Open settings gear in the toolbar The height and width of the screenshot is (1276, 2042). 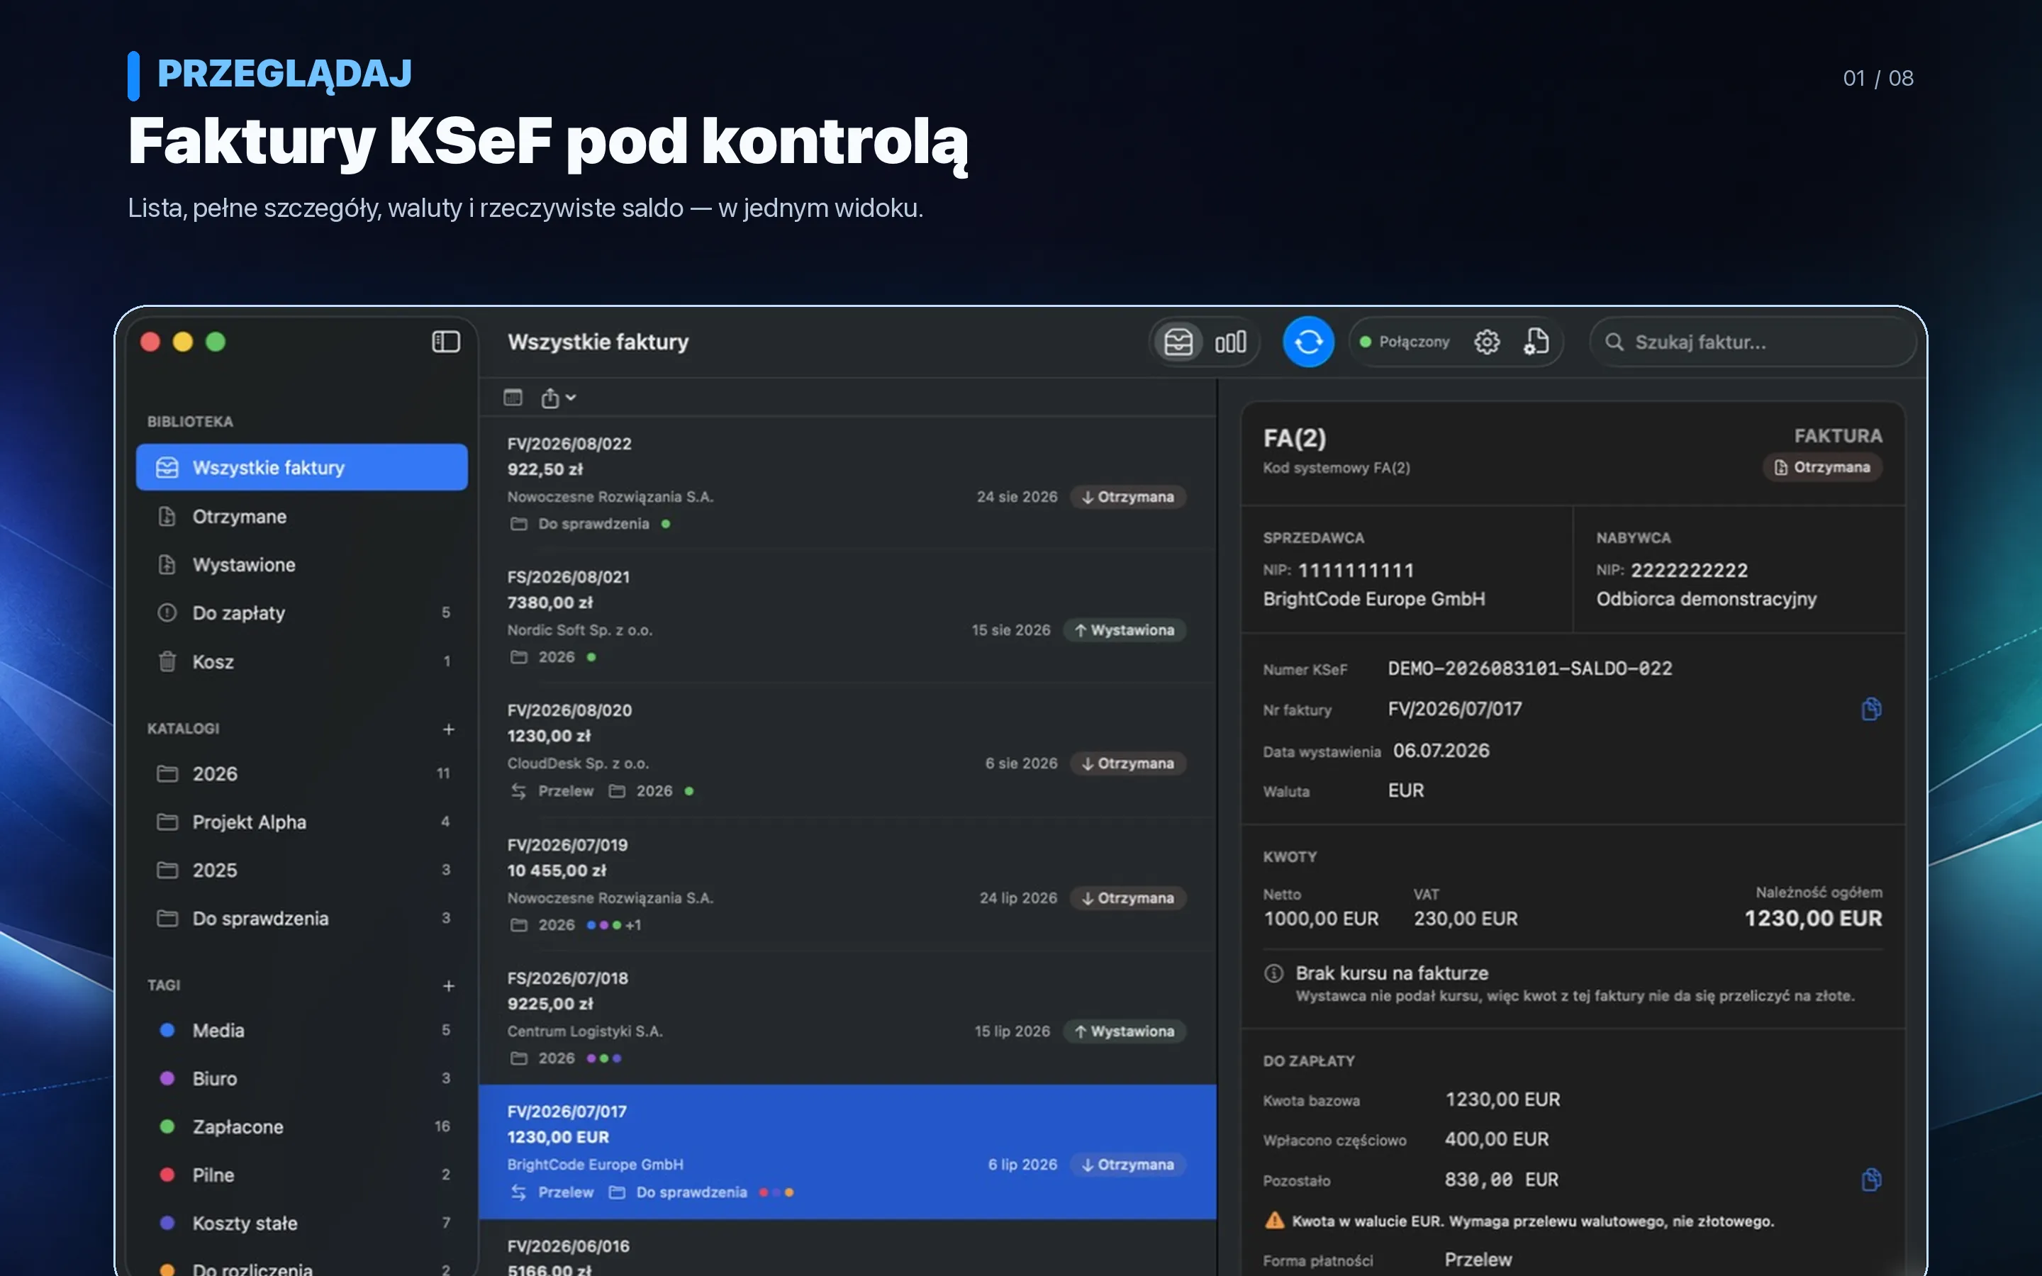(1487, 342)
